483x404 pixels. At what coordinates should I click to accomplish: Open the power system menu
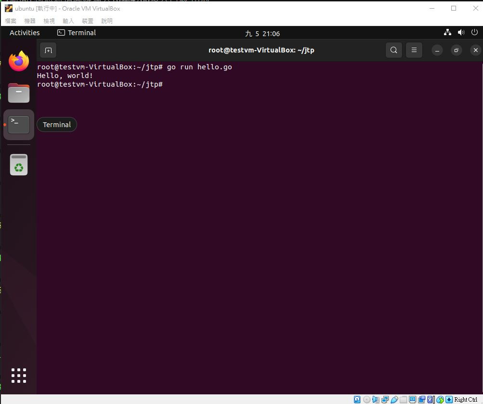tap(474, 32)
